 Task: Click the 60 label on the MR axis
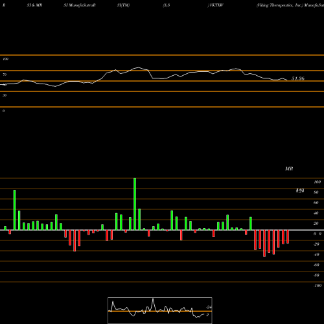click(x=316, y=203)
